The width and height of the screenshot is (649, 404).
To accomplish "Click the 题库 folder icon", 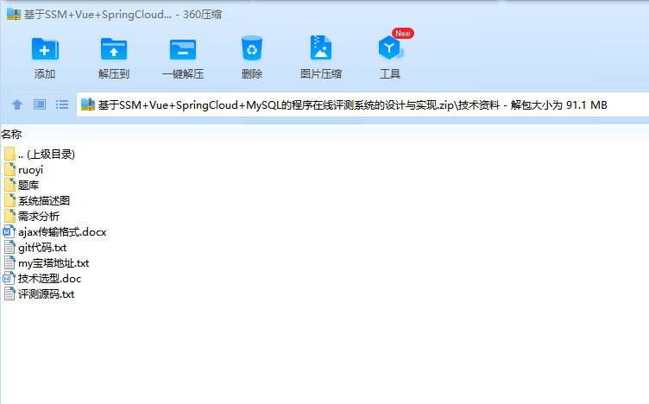I will click(x=10, y=185).
